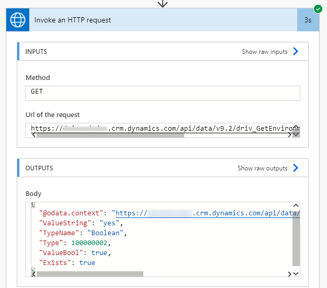Click the "ValueString": "yes" line

pos(81,223)
